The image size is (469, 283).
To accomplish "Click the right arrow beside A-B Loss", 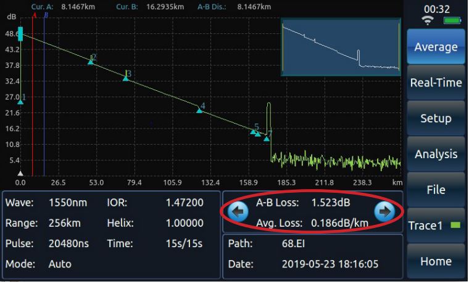I will (x=384, y=212).
